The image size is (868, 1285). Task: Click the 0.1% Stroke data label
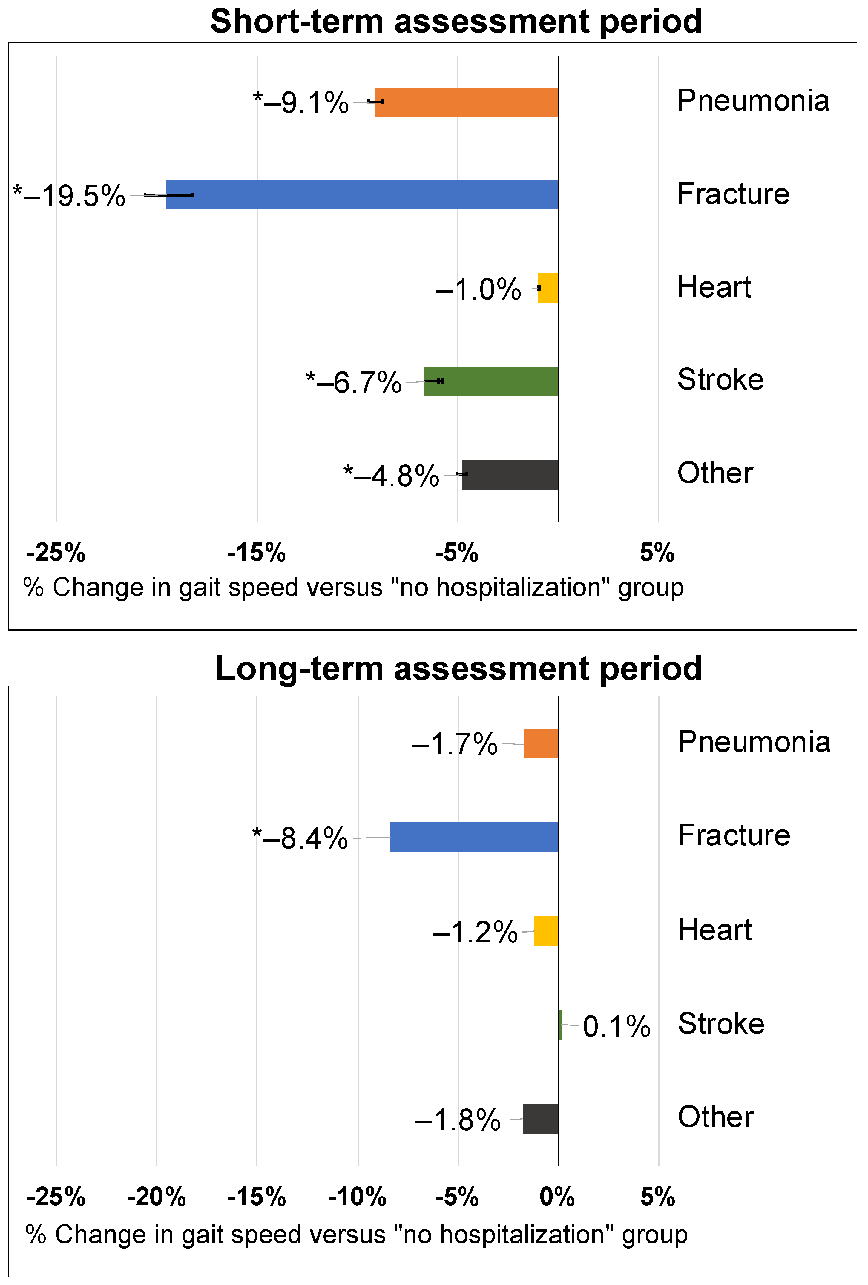[616, 1027]
